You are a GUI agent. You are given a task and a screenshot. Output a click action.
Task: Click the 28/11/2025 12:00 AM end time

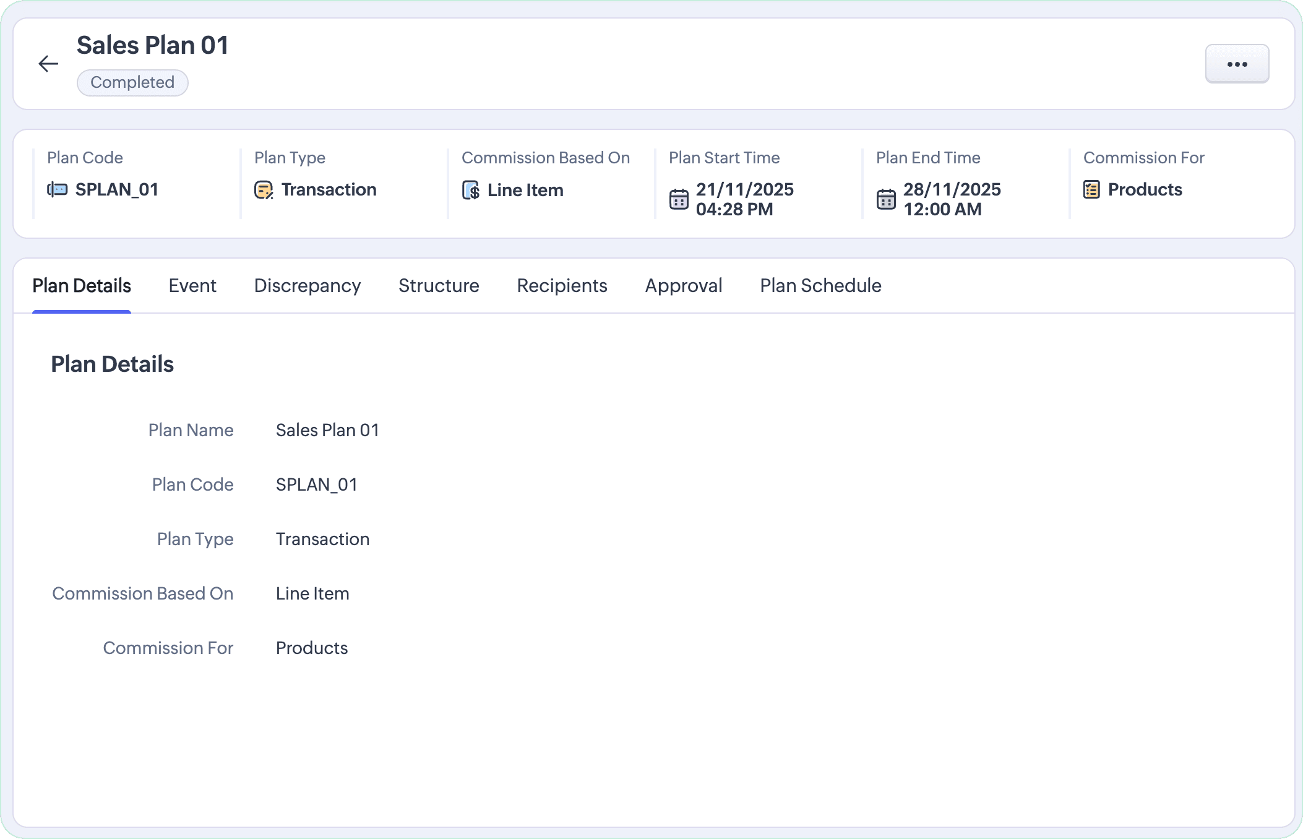tap(952, 199)
